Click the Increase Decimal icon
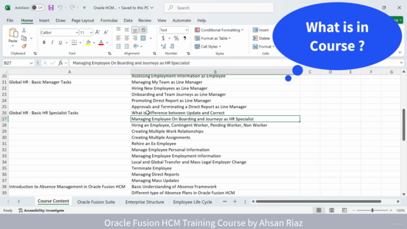Viewport: 407px width, 229px height. [163, 46]
